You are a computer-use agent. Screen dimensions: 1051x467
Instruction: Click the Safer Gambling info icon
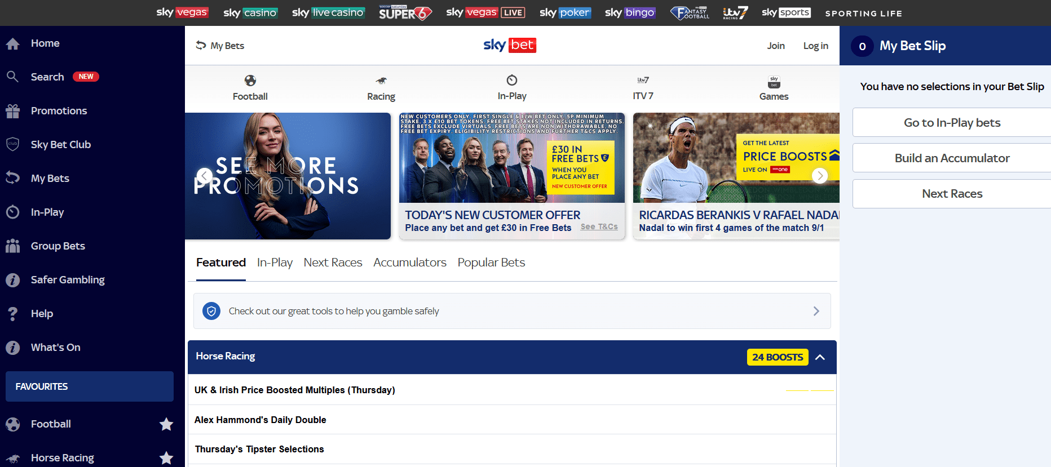pyautogui.click(x=12, y=280)
